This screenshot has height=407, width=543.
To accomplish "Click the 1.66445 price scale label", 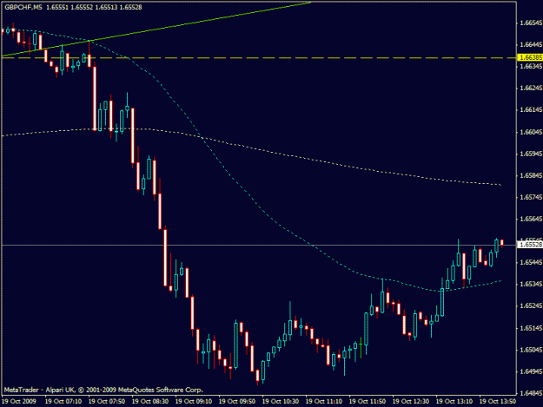I will pyautogui.click(x=531, y=44).
